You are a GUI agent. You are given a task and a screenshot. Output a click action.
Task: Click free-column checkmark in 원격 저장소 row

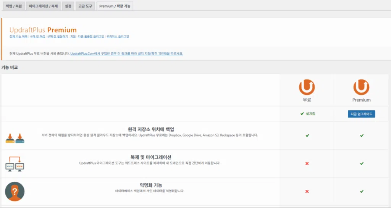pyautogui.click(x=307, y=135)
